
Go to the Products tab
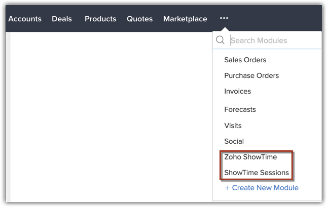click(x=100, y=19)
